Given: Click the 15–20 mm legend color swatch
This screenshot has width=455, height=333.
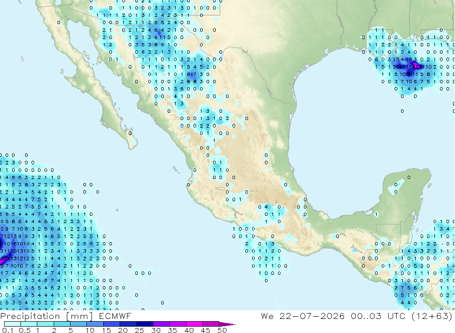Looking at the screenshot, I should (112, 324).
